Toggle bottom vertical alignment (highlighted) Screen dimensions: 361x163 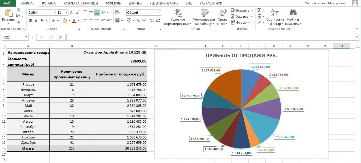pos(97,12)
